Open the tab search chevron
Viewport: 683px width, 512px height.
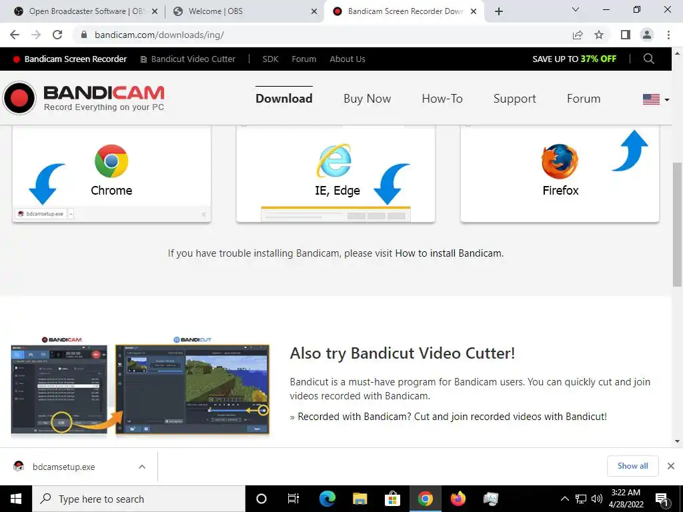[576, 9]
